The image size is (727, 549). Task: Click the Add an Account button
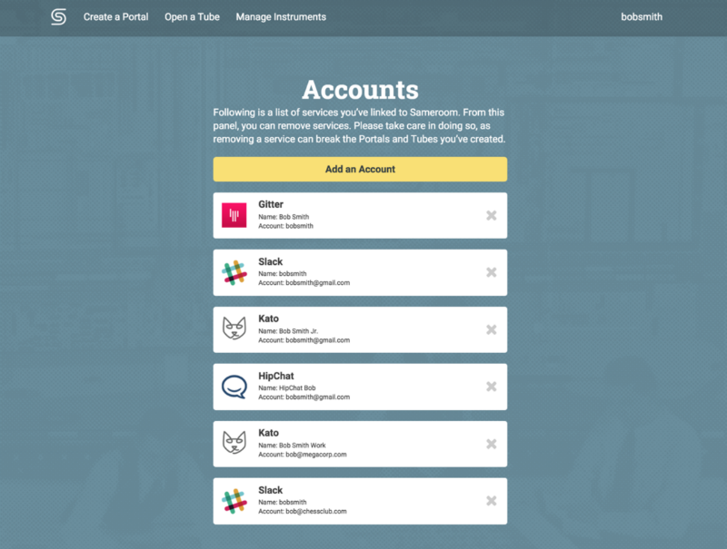click(360, 169)
